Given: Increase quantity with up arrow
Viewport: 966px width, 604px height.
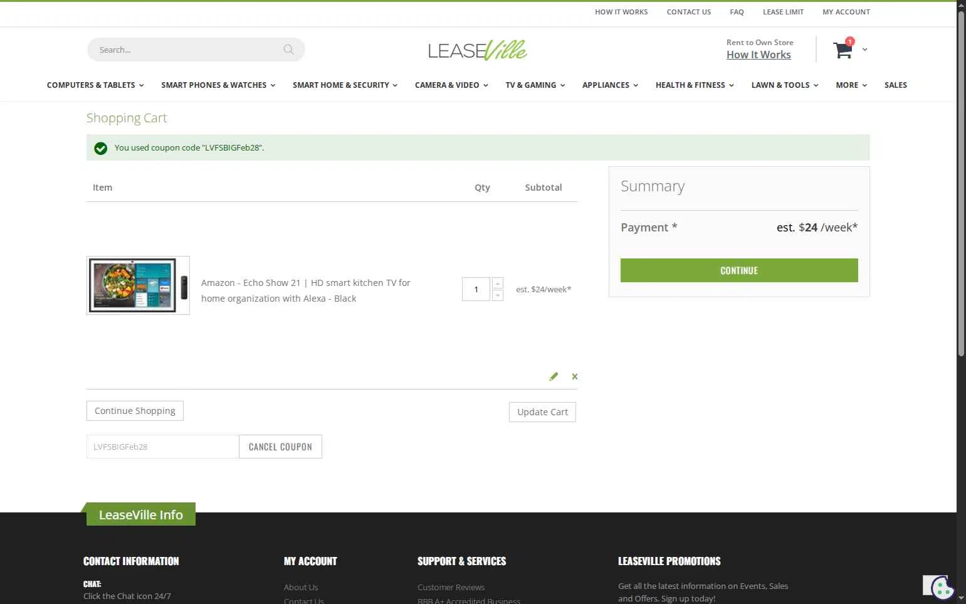Looking at the screenshot, I should tap(498, 283).
